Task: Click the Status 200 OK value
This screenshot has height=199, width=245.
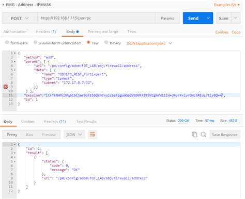Action: coord(183,121)
